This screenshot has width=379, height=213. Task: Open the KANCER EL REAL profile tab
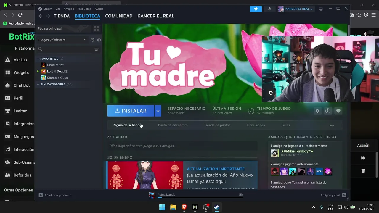(x=156, y=16)
